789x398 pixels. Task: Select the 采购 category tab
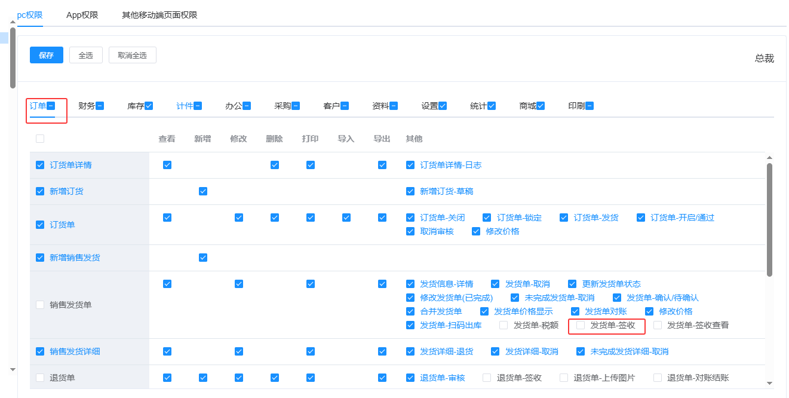point(282,106)
